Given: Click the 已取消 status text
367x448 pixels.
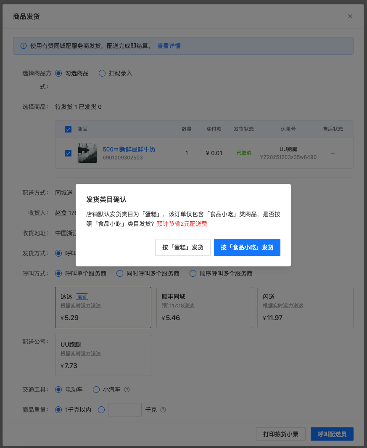Looking at the screenshot, I should pos(244,153).
